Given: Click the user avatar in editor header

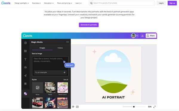Looking at the screenshot, I should pyautogui.click(x=133, y=36).
